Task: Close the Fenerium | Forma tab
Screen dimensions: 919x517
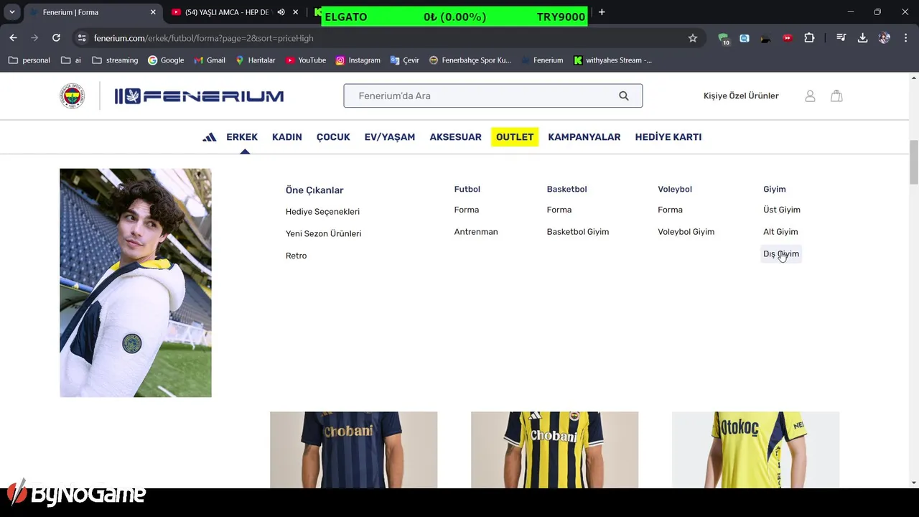Action: coord(153,12)
